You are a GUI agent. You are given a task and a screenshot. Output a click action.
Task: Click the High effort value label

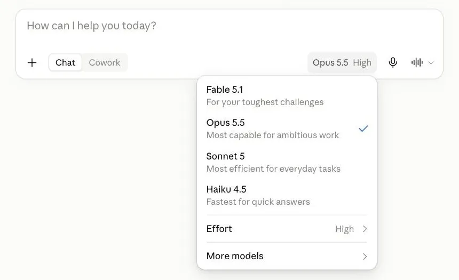pos(345,229)
